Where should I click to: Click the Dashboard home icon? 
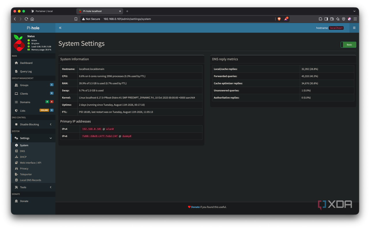(16, 63)
